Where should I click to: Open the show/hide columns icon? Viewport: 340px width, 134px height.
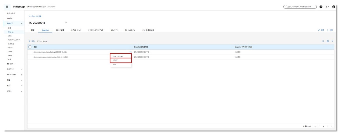point(328,41)
